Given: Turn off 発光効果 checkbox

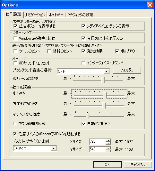Looking at the screenshot, I should (83, 51).
